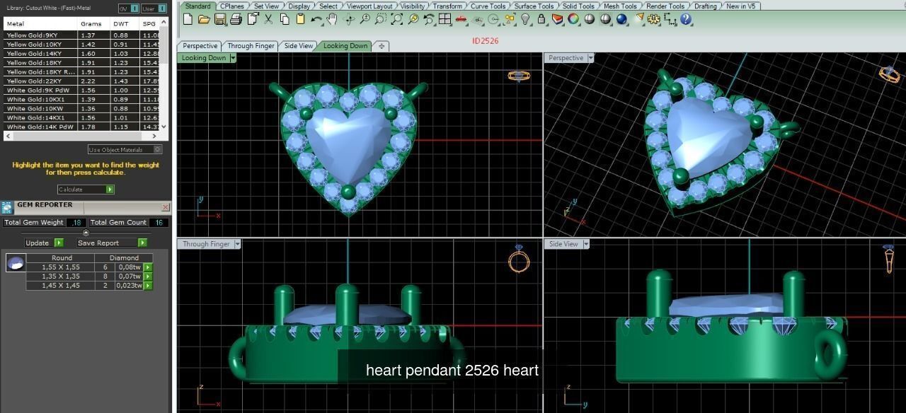Paste with the clipboard icon
Image resolution: width=906 pixels, height=413 pixels.
tap(300, 19)
